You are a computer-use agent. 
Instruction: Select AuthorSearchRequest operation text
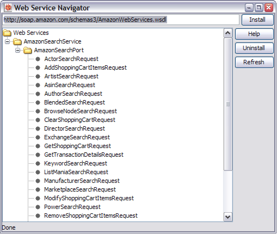point(73,94)
